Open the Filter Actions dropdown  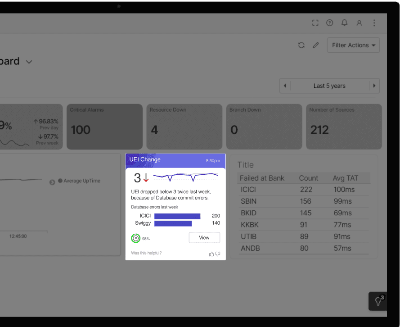(353, 45)
